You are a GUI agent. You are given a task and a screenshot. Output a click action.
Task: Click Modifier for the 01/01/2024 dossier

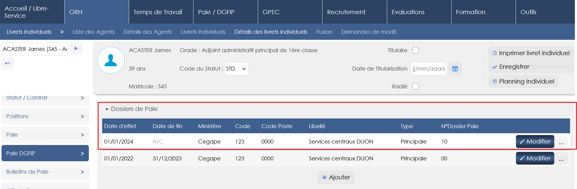(535, 142)
